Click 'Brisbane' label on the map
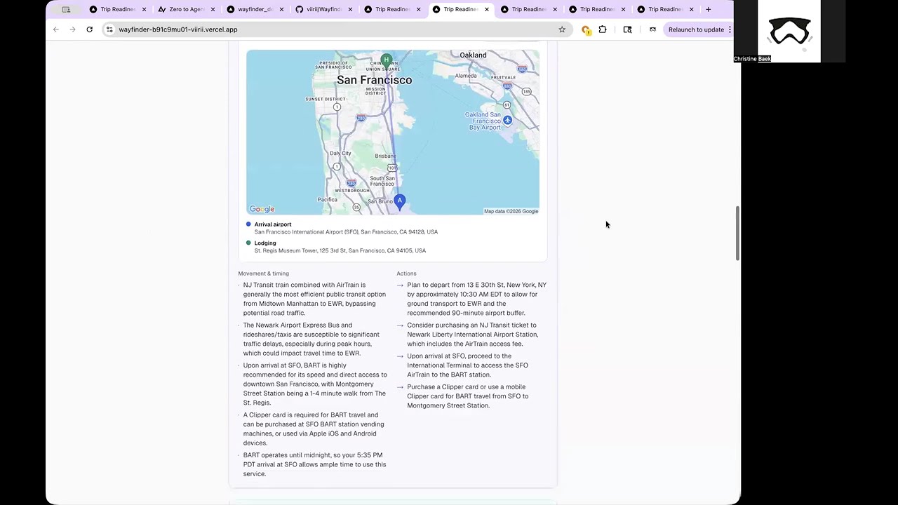Screen dimensions: 898x505 (385, 156)
